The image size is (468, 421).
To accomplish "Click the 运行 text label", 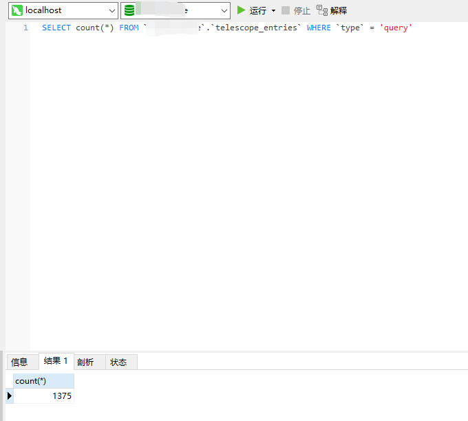I will click(258, 11).
